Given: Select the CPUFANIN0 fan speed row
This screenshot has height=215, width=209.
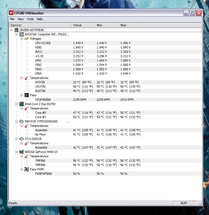Looking at the screenshot, I should click(43, 100).
